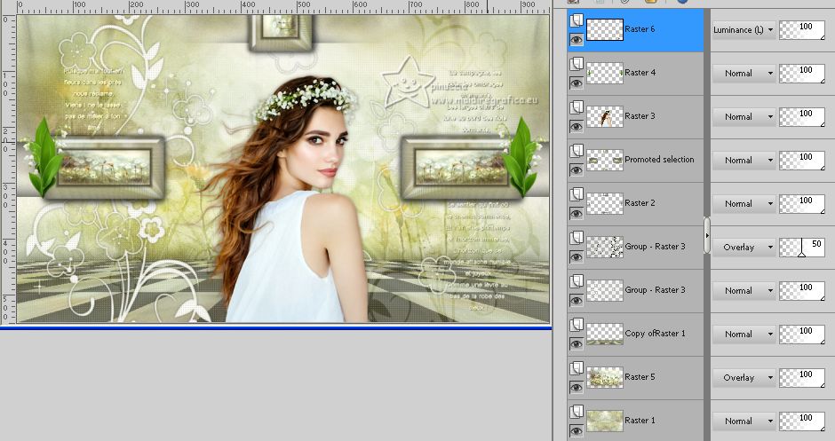
Task: Toggle the Promoted selection layer's eye icon
Action: [x=576, y=169]
